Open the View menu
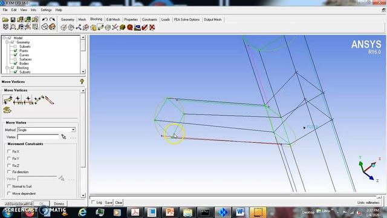The height and width of the screenshot is (218, 387). [24, 10]
